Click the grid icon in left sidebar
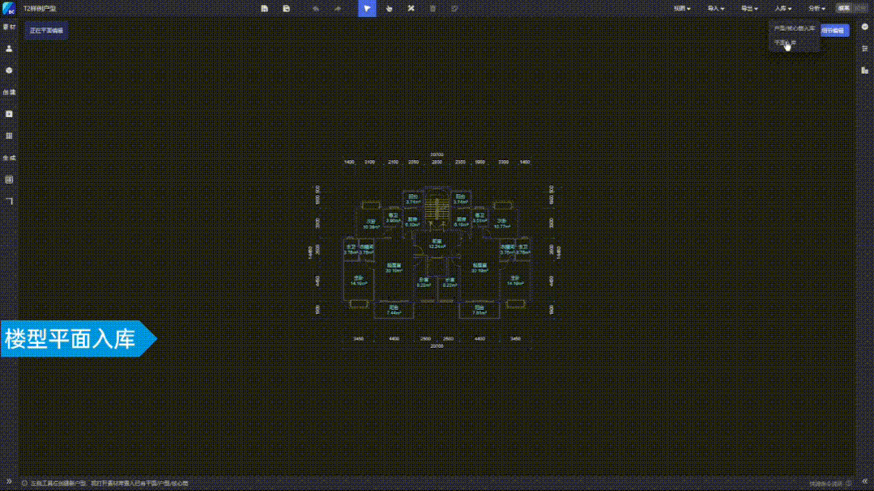Image resolution: width=874 pixels, height=491 pixels. (9, 136)
